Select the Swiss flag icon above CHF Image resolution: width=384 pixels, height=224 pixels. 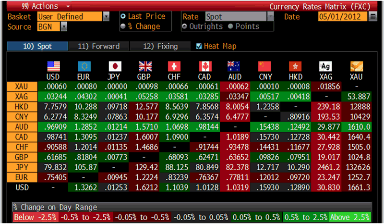[x=175, y=66]
